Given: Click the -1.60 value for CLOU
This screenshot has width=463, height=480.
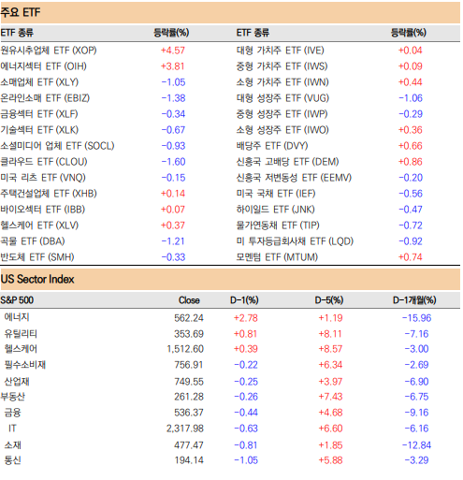Looking at the screenshot, I should tap(173, 162).
